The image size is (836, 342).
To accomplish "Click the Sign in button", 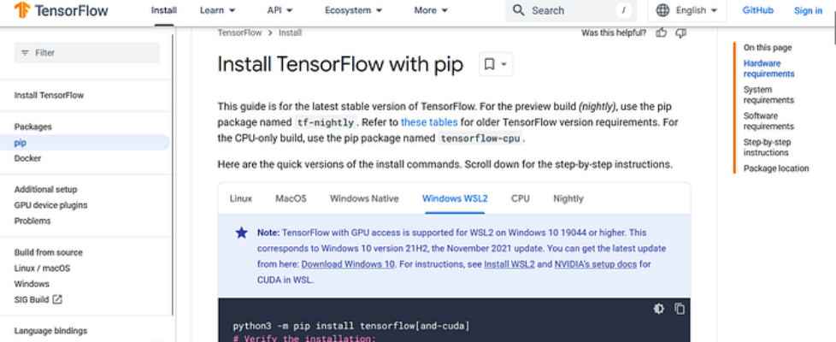I will 807,10.
